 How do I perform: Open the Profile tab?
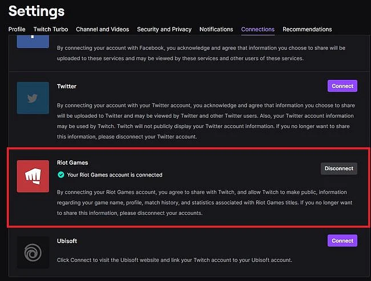pyautogui.click(x=17, y=29)
